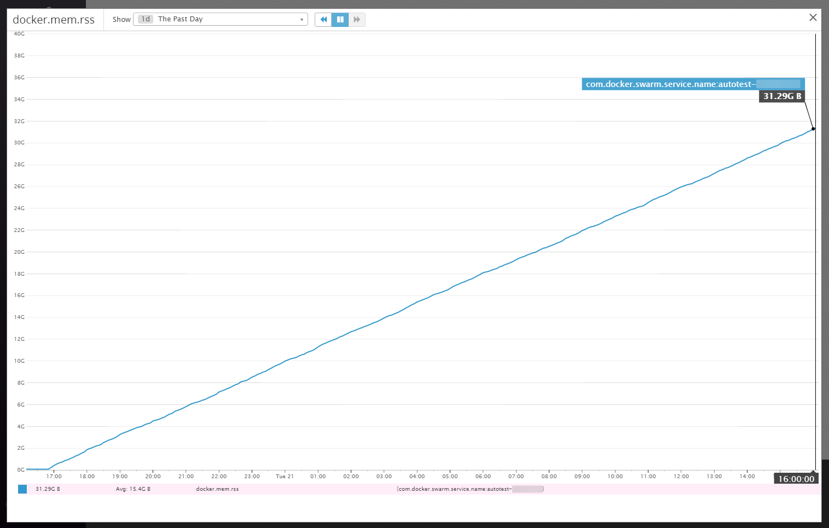Step forward with the fast-forward button
The height and width of the screenshot is (528, 829).
(357, 20)
